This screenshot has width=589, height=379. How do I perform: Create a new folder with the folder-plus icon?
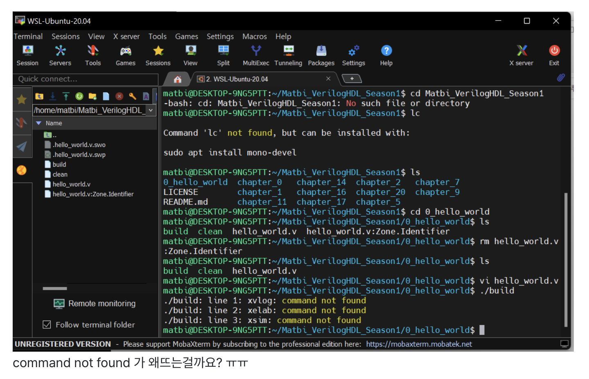coord(92,96)
